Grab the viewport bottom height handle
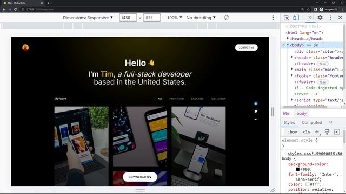 click(x=140, y=190)
